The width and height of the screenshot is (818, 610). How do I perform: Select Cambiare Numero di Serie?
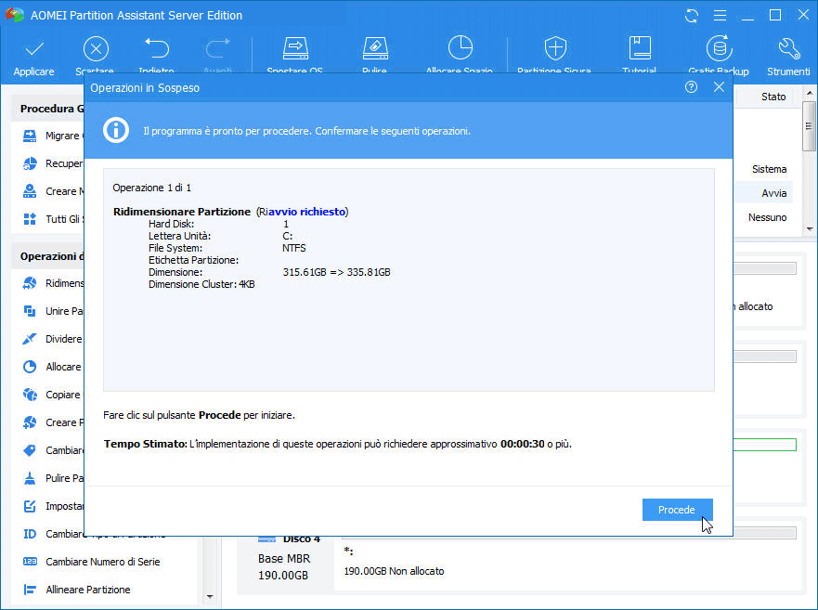pos(103,562)
